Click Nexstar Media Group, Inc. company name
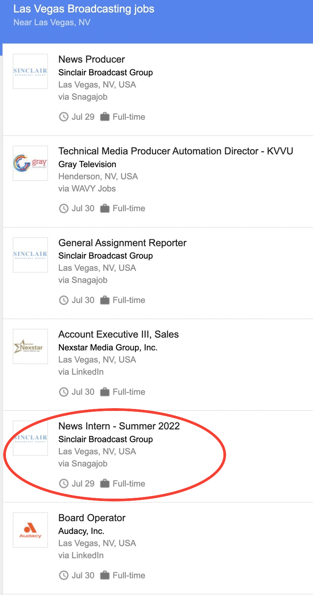The image size is (313, 595). click(108, 347)
